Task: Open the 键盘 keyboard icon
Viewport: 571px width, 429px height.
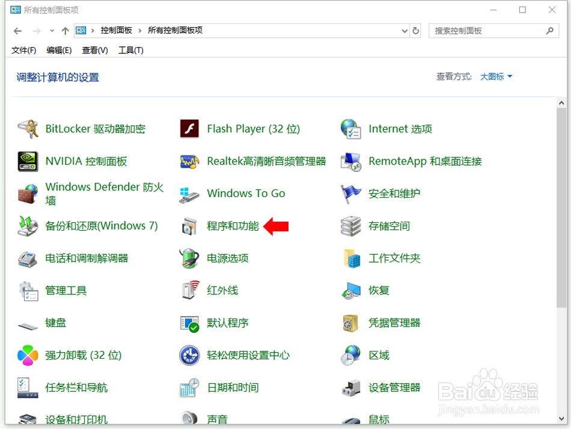Action: click(28, 326)
